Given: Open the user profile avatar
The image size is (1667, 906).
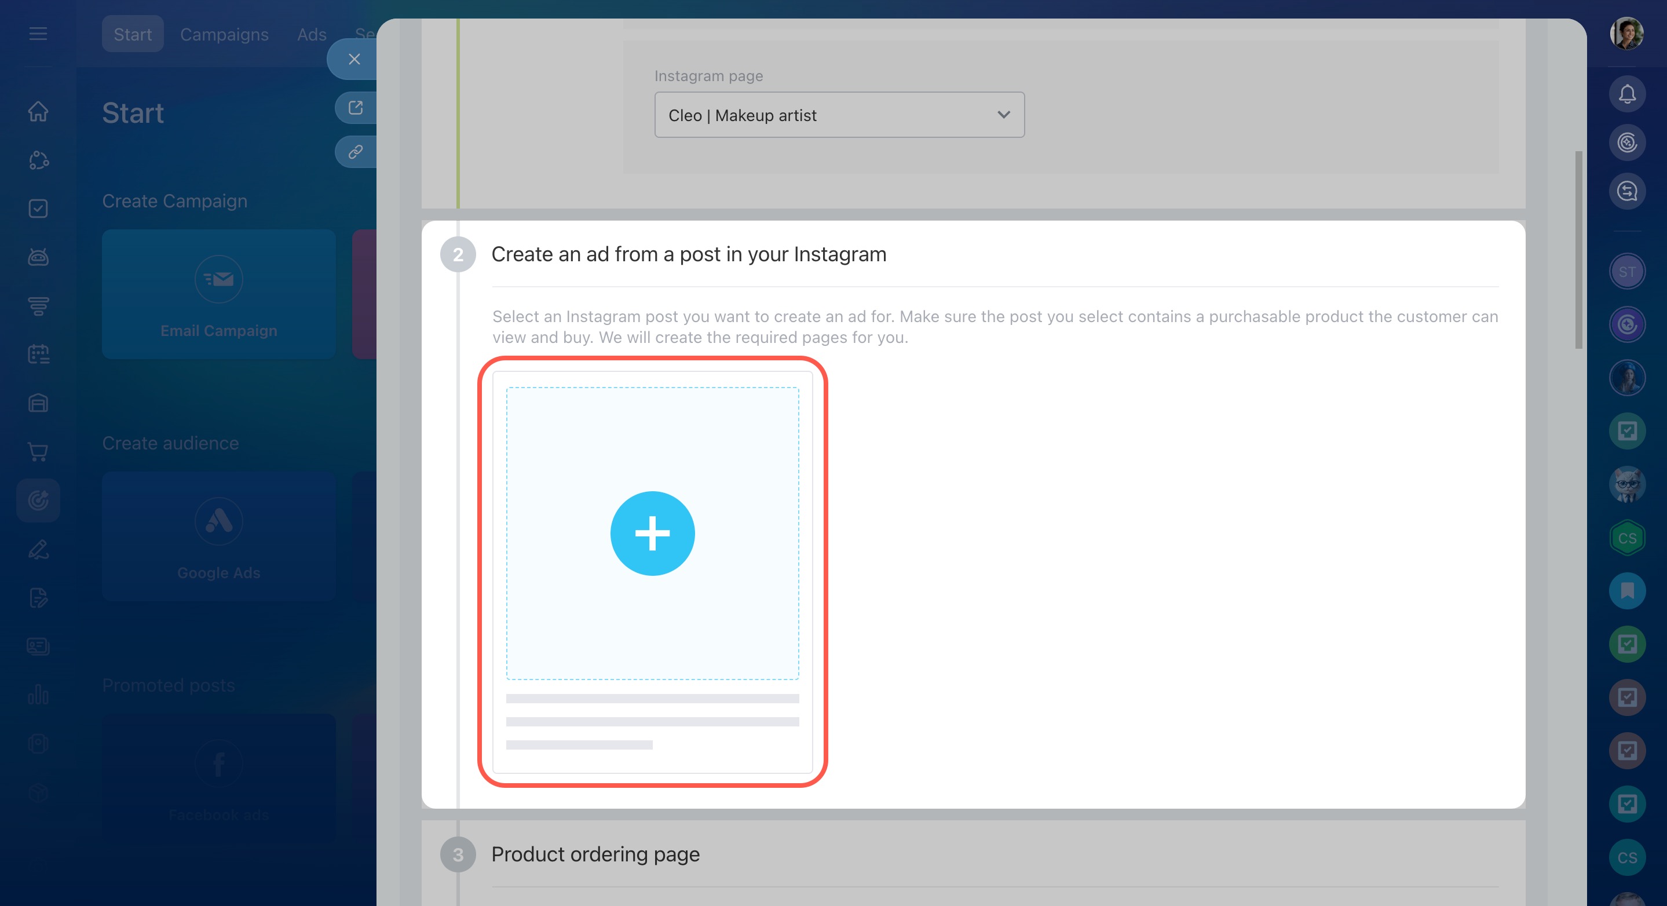Looking at the screenshot, I should tap(1627, 34).
